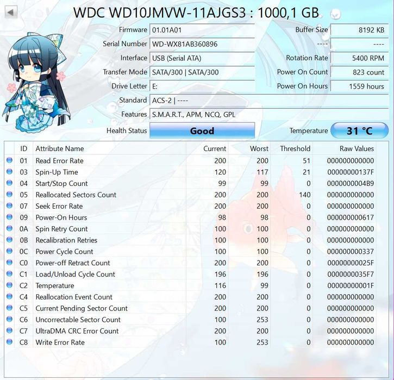
Task: Click the Shizuku character image
Action: 35,83
